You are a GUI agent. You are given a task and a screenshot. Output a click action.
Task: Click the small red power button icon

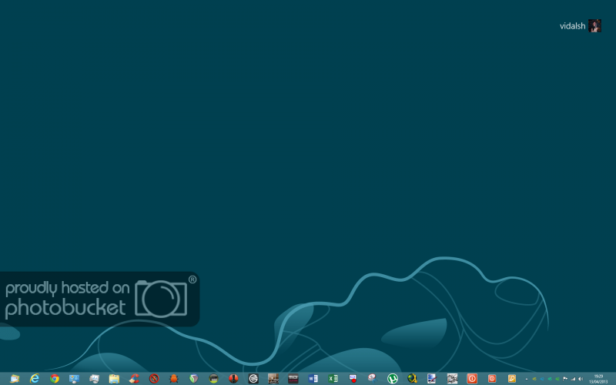tap(492, 378)
